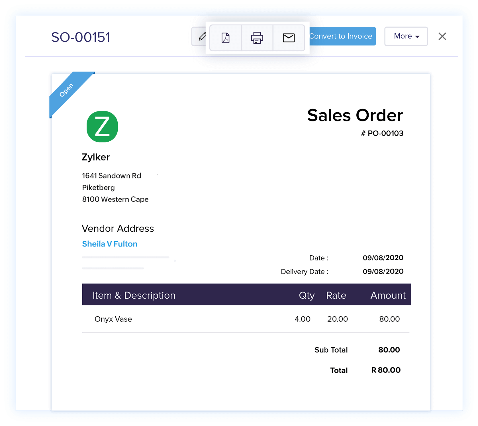Click the Rate column header

[x=336, y=295]
